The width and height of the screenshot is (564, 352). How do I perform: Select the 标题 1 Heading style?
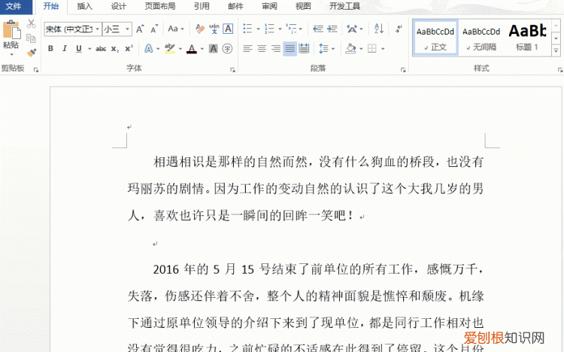point(527,38)
